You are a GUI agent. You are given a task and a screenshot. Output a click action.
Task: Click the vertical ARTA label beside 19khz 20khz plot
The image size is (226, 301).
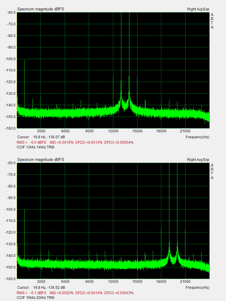pos(212,171)
